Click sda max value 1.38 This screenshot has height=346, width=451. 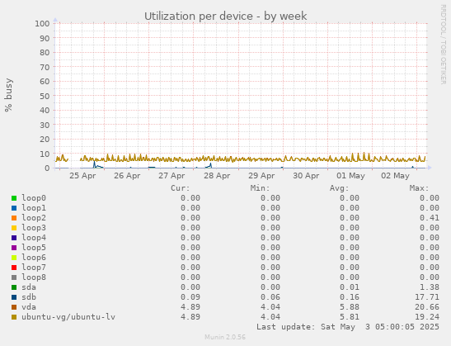tap(430, 287)
